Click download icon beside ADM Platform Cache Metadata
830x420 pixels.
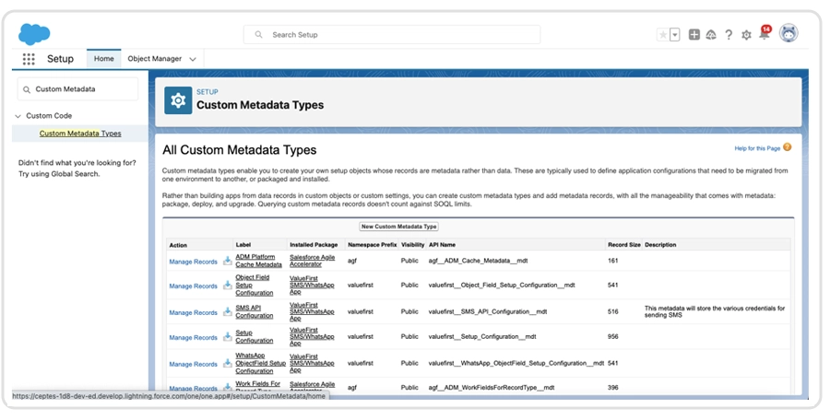coord(228,261)
